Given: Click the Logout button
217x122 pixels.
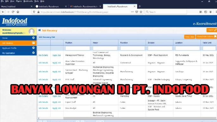Looking at the screenshot, I should click(212, 30).
